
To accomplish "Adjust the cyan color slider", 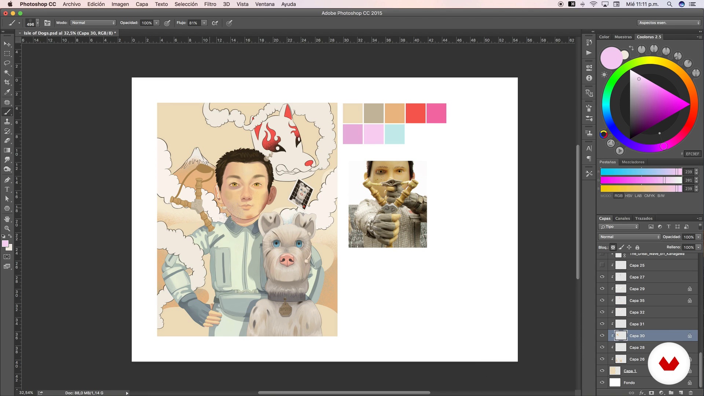I will pos(641,172).
